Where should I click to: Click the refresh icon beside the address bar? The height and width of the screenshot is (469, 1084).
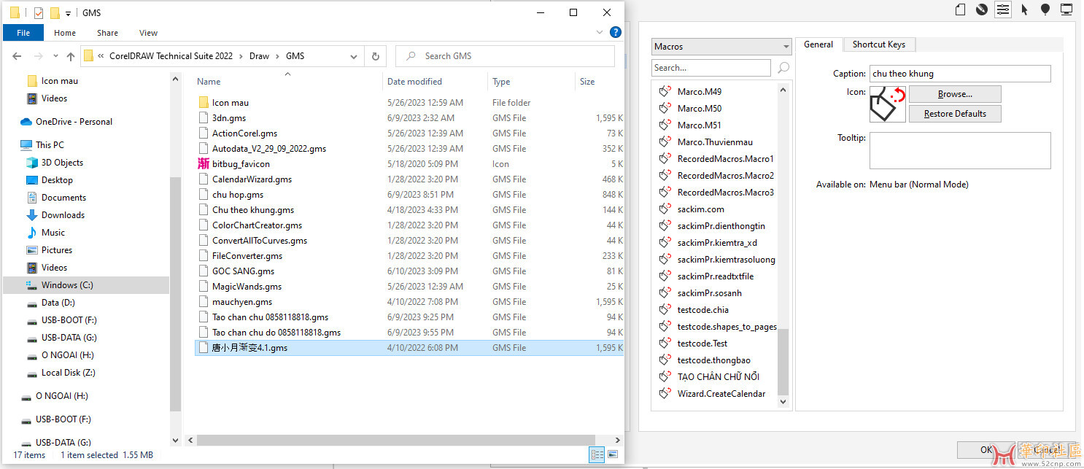pyautogui.click(x=375, y=56)
